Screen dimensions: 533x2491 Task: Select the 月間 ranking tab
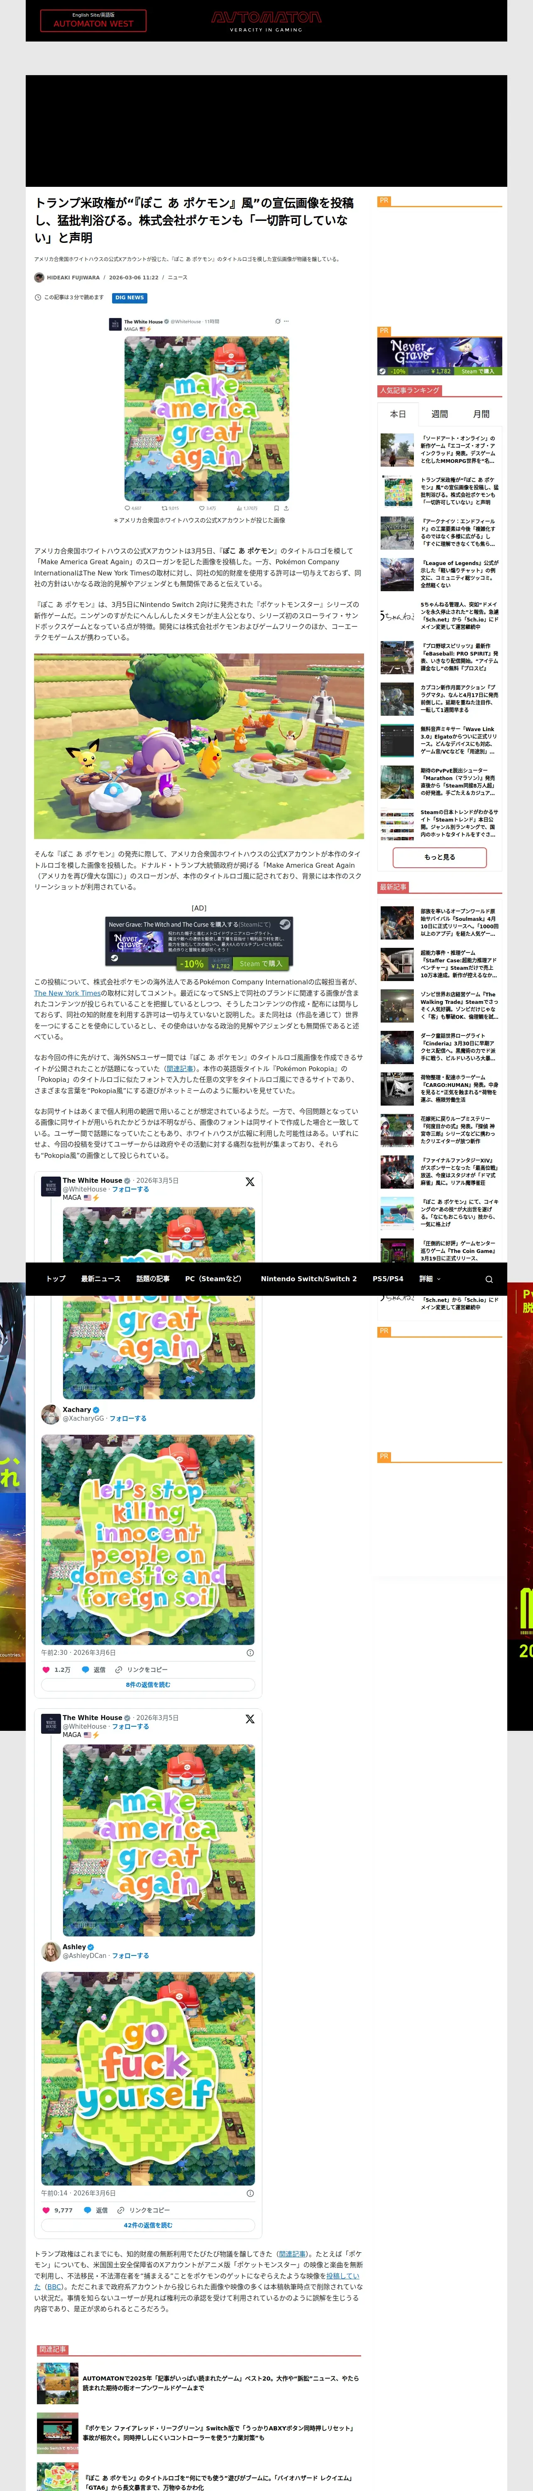(481, 414)
